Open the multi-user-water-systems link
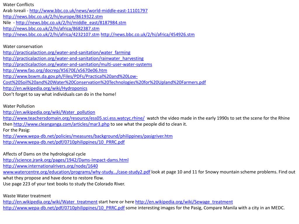 (78, 64)
